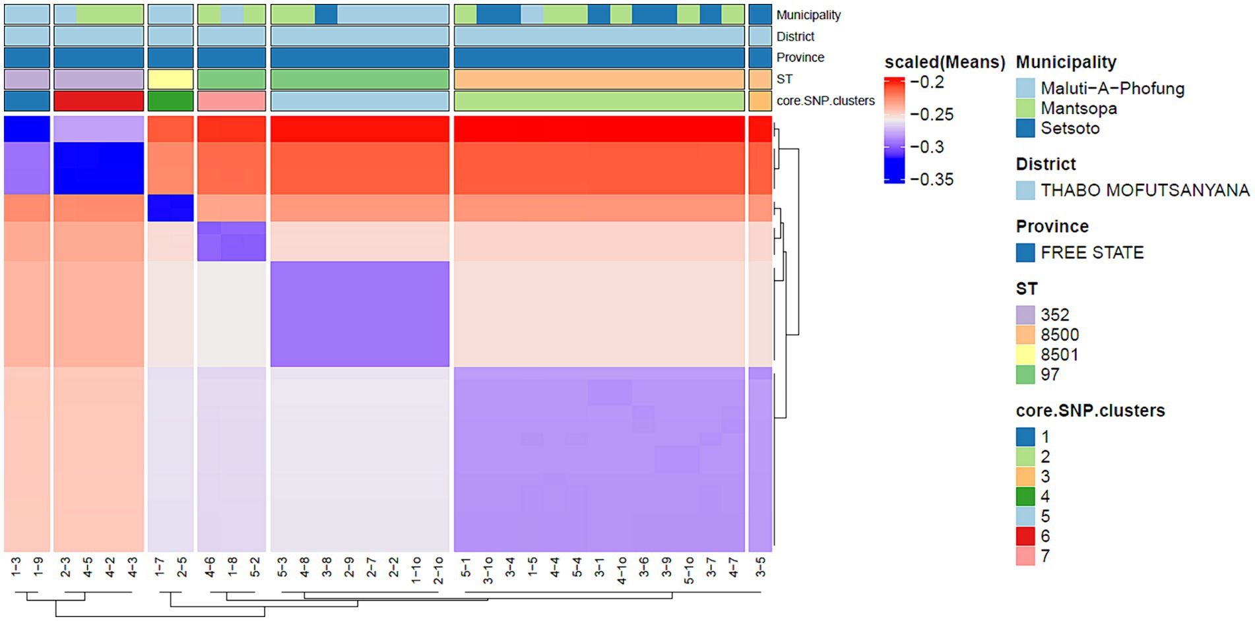Image resolution: width=1255 pixels, height=621 pixels.
Task: Click column label 5-1
Action: click(x=465, y=566)
